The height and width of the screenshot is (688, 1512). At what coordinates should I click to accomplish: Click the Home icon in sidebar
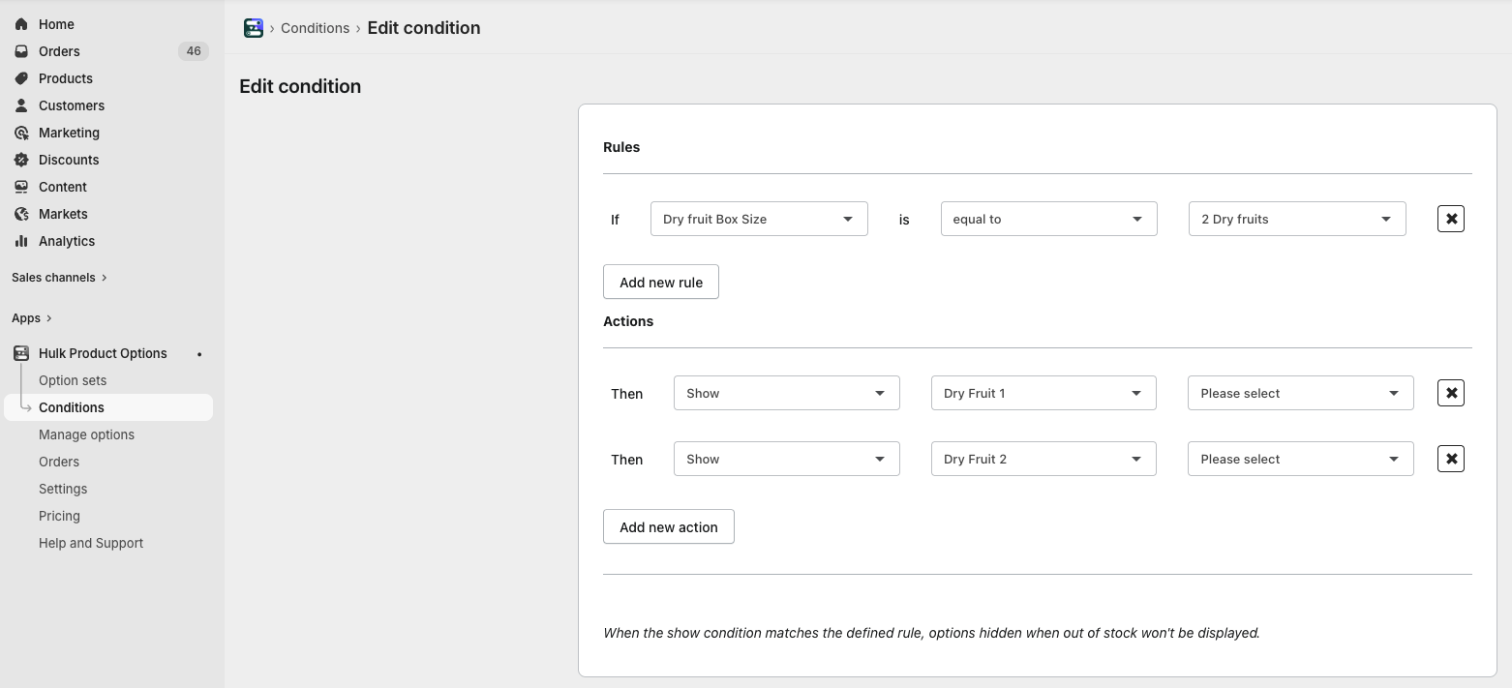(x=21, y=24)
